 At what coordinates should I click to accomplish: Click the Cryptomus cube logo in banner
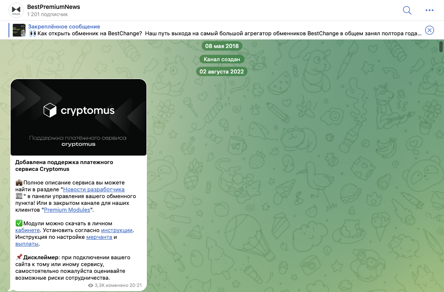[x=50, y=110]
